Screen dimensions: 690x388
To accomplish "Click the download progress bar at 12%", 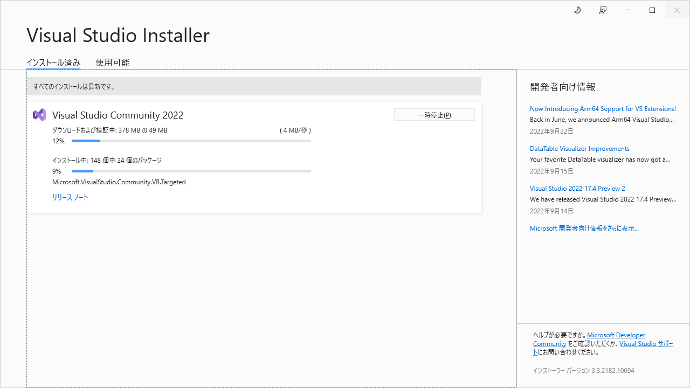I will click(x=191, y=141).
